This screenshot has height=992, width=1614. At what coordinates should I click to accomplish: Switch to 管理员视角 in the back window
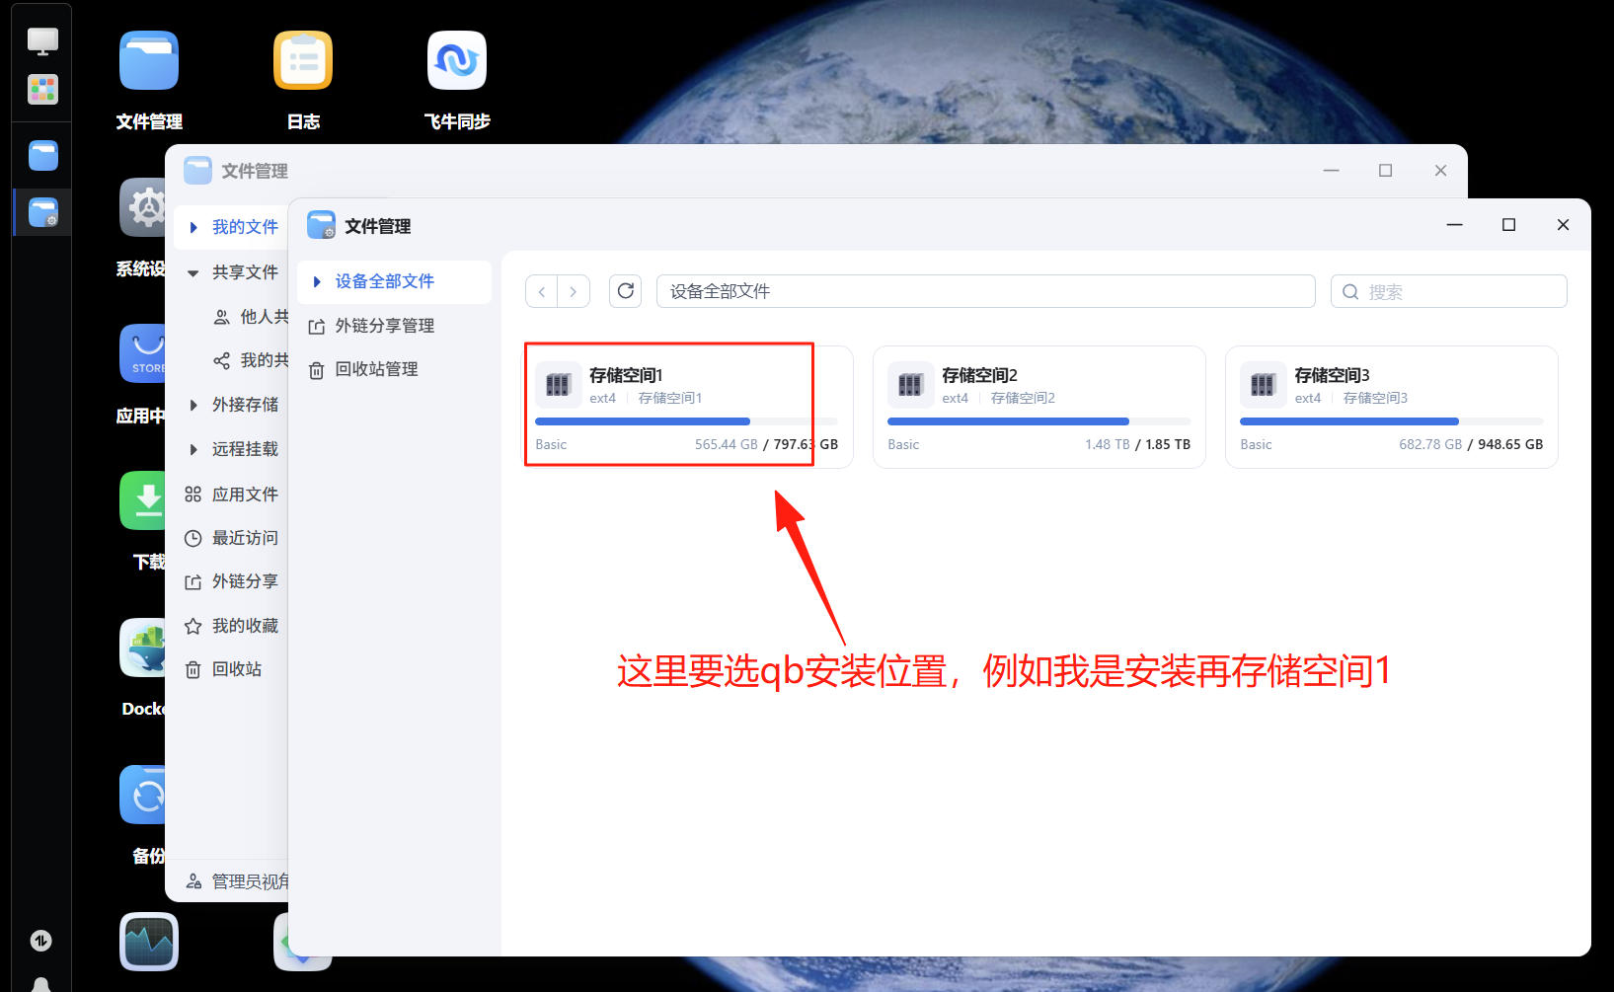tap(237, 881)
